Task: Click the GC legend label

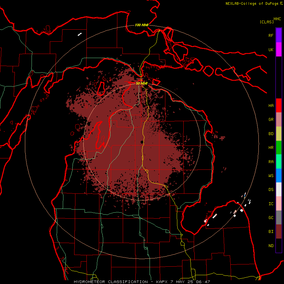Action: 271,218
